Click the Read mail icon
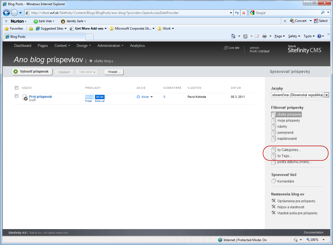 tap(257, 36)
